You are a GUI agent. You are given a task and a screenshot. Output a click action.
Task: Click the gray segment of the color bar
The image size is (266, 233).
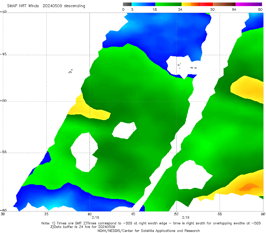[x=127, y=4]
